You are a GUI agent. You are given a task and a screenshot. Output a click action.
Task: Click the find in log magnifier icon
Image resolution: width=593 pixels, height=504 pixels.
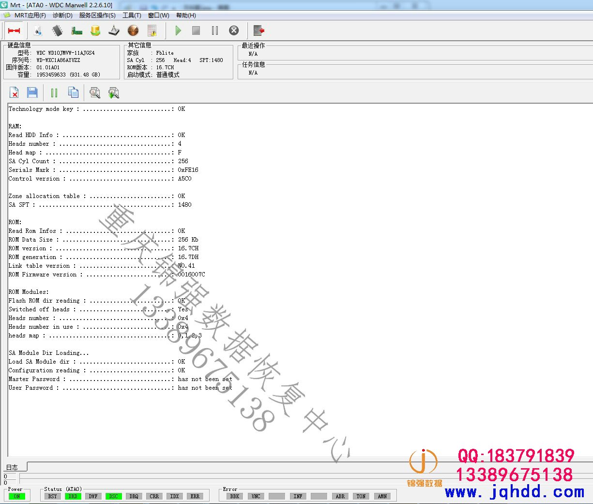(95, 92)
